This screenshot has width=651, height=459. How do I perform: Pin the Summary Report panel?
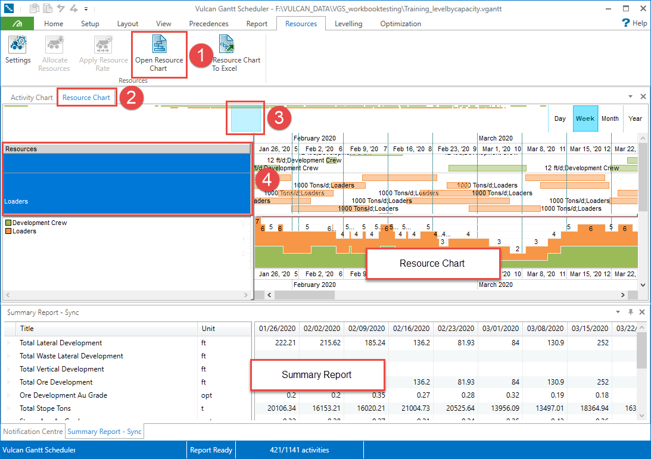631,312
